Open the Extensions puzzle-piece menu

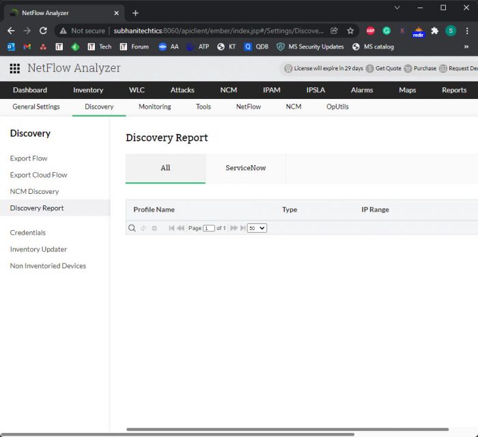435,31
